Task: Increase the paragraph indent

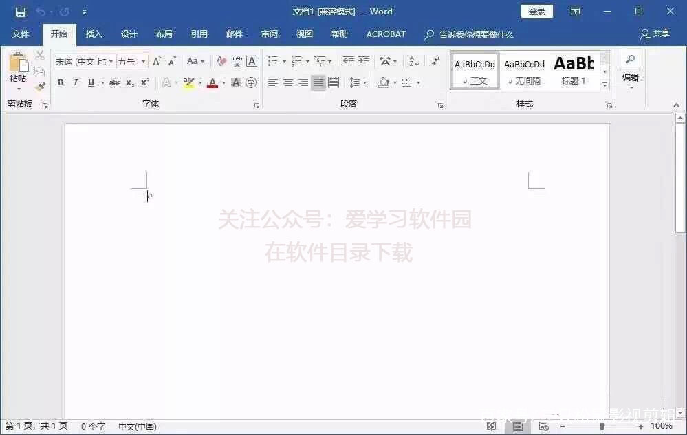Action: [x=364, y=61]
